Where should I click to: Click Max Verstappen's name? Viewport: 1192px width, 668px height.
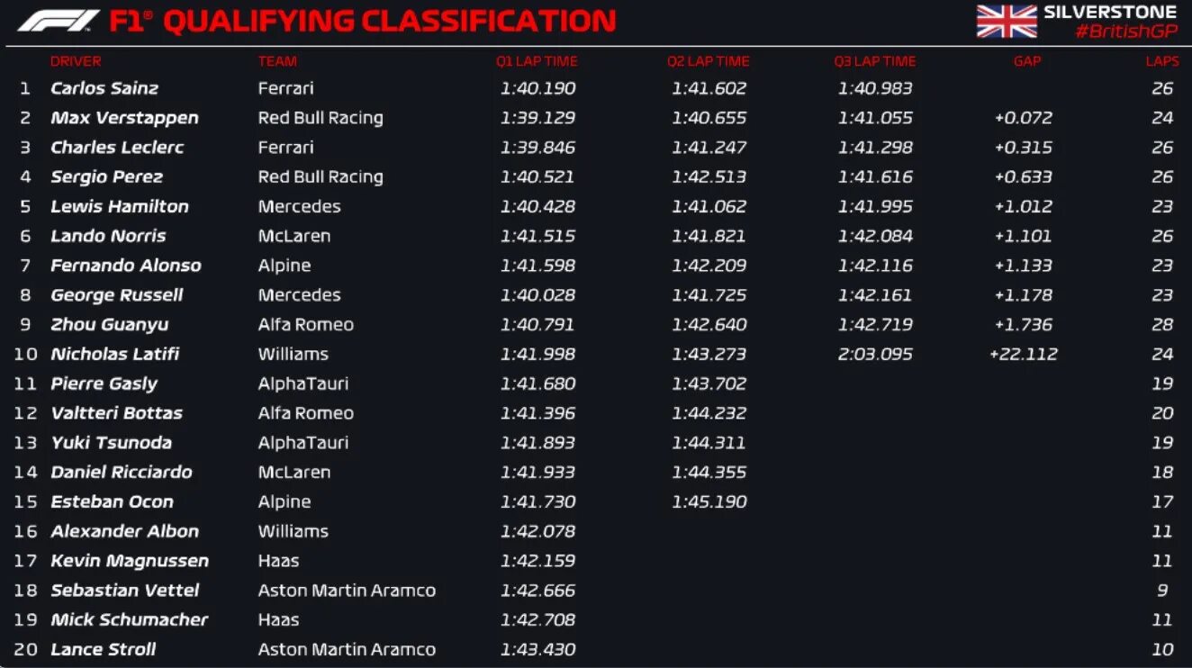pos(124,118)
